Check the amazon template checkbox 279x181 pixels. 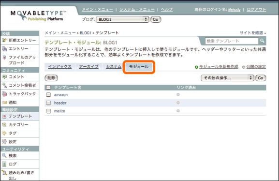[x=48, y=94]
